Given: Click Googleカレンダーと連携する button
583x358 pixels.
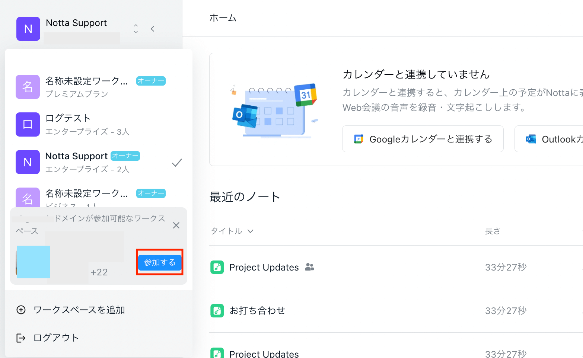Looking at the screenshot, I should tap(423, 139).
